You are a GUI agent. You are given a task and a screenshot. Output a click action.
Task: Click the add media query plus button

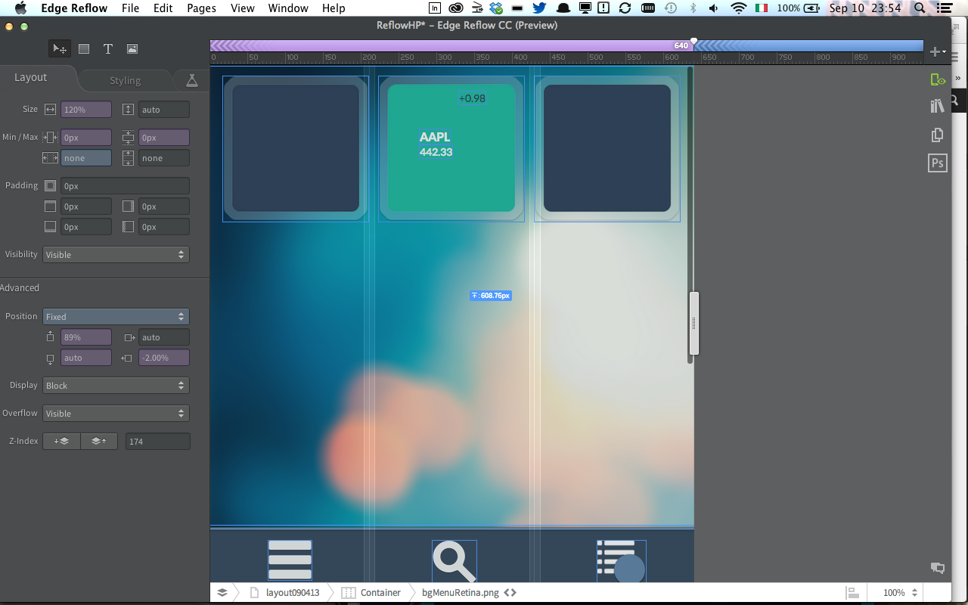(x=936, y=51)
